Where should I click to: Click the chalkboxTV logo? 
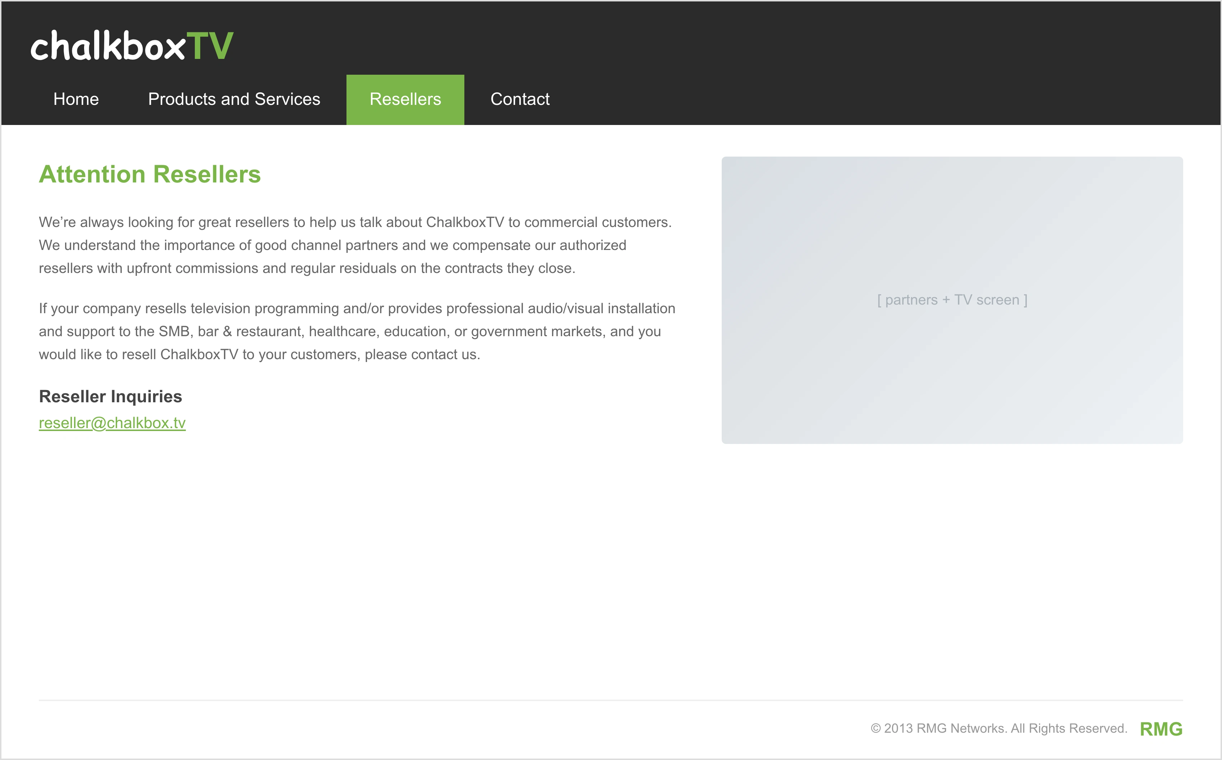pyautogui.click(x=132, y=45)
